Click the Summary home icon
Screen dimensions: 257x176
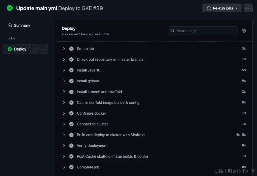pos(10,25)
